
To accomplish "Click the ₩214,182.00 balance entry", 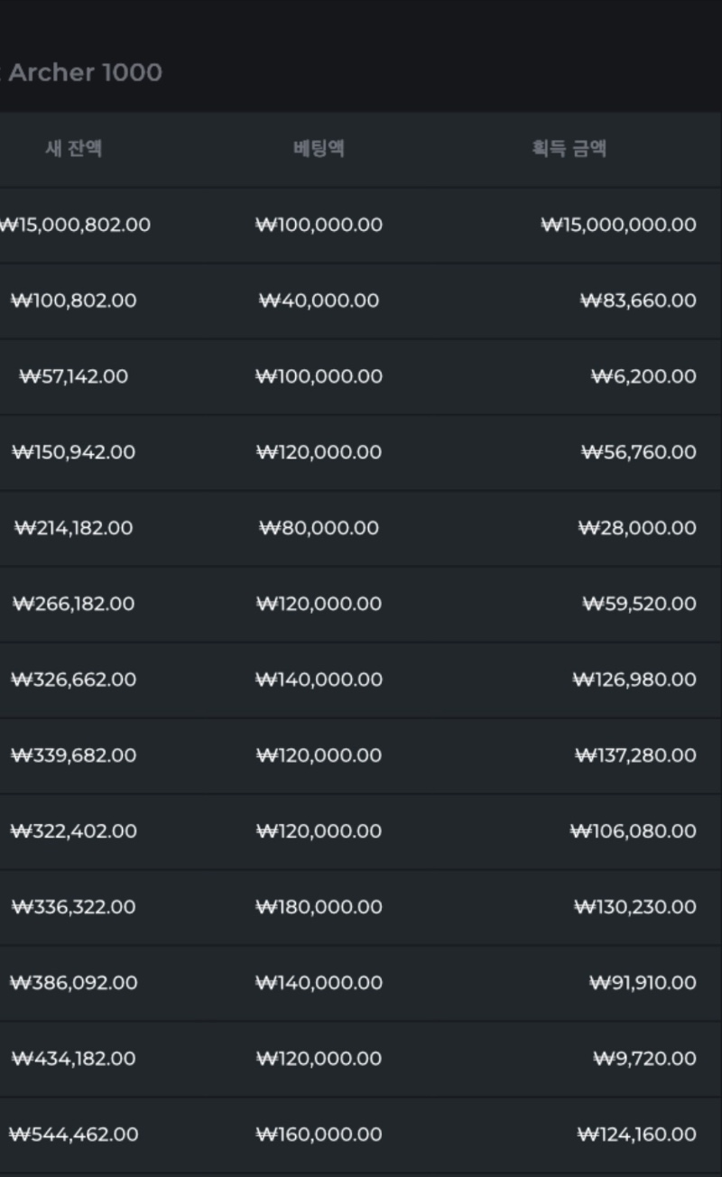I will click(x=73, y=528).
